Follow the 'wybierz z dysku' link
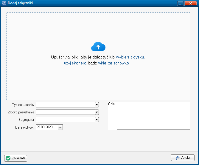Viewport: 199px width, 165px height. [130, 57]
